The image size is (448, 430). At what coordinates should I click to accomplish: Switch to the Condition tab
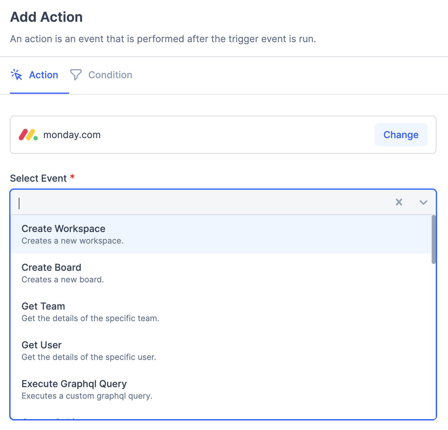coord(110,75)
